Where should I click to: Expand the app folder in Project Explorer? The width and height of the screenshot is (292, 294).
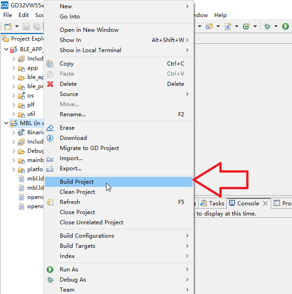[x=13, y=68]
